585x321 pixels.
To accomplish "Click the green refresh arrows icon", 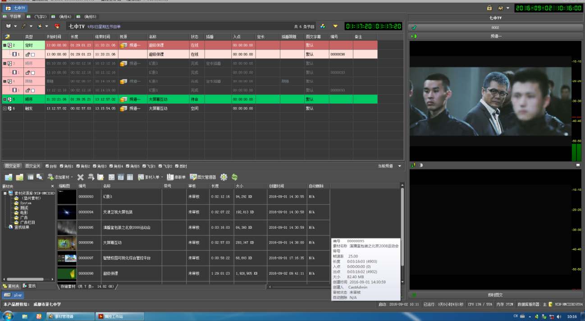I will (234, 177).
